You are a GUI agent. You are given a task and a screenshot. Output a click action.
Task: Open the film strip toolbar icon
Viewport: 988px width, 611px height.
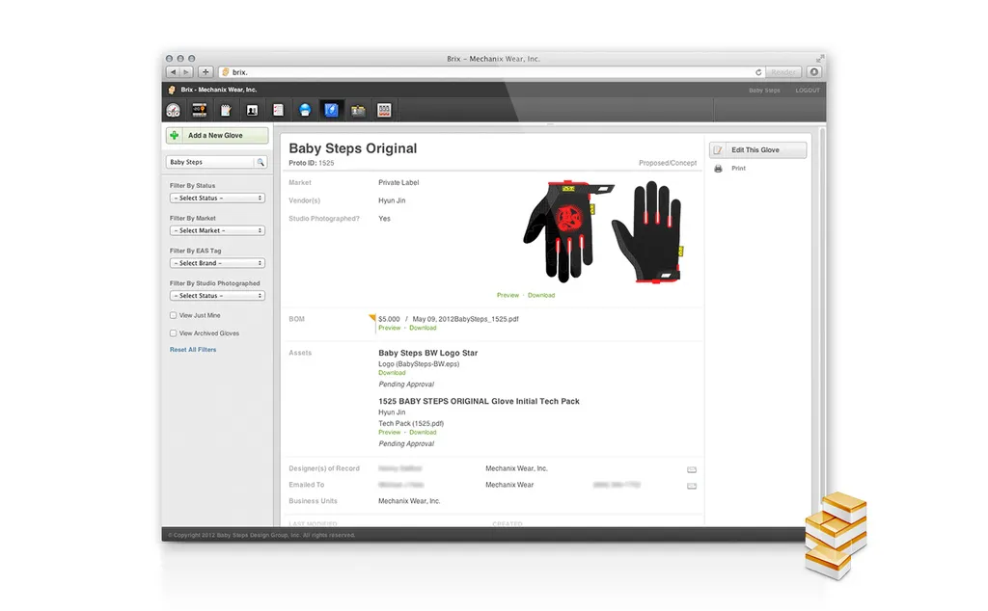pyautogui.click(x=200, y=110)
